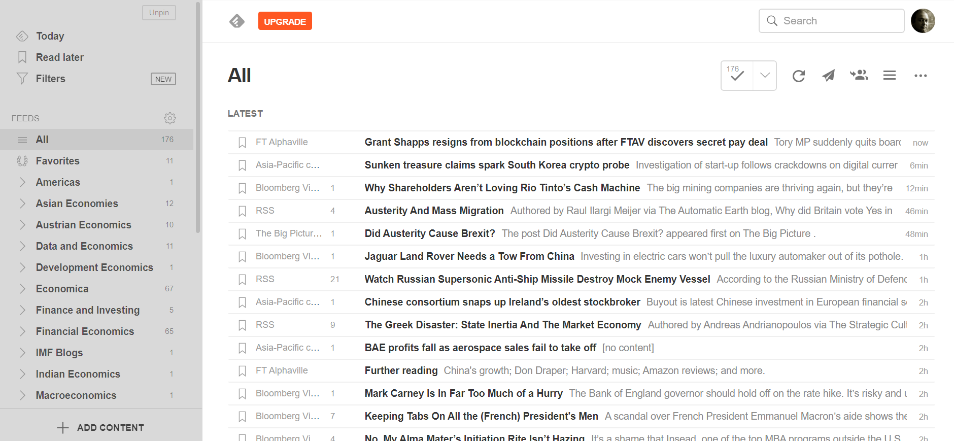Click FT Alphaville source on Further reading row
The image size is (954, 441).
click(282, 370)
